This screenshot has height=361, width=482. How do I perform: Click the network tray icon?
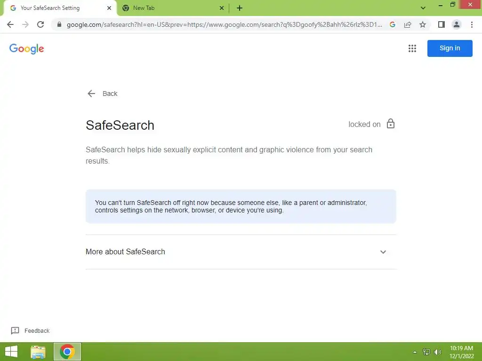(x=426, y=352)
